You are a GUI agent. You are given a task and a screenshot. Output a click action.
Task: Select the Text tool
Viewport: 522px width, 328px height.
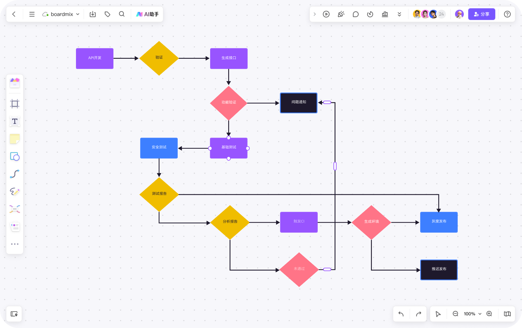click(15, 121)
